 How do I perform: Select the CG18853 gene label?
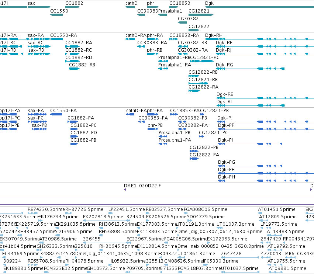(180, 3)
